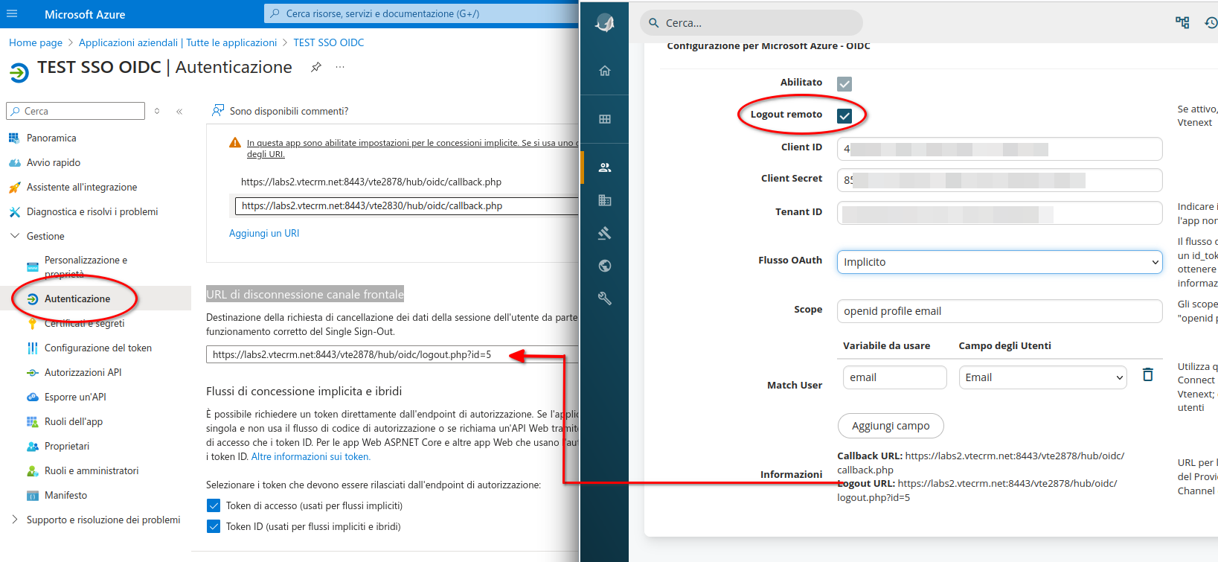The width and height of the screenshot is (1218, 562).
Task: Click the Client ID field
Action: 999,149
